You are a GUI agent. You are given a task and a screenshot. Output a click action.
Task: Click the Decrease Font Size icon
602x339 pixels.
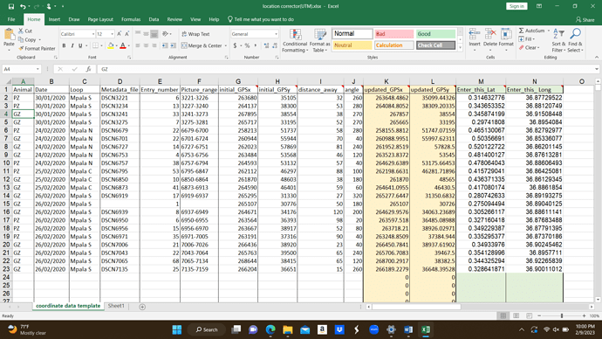(127, 34)
